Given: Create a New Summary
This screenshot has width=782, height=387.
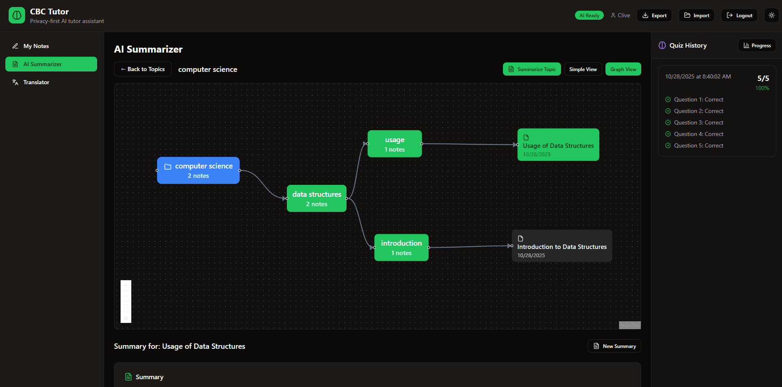Looking at the screenshot, I should click(x=614, y=346).
